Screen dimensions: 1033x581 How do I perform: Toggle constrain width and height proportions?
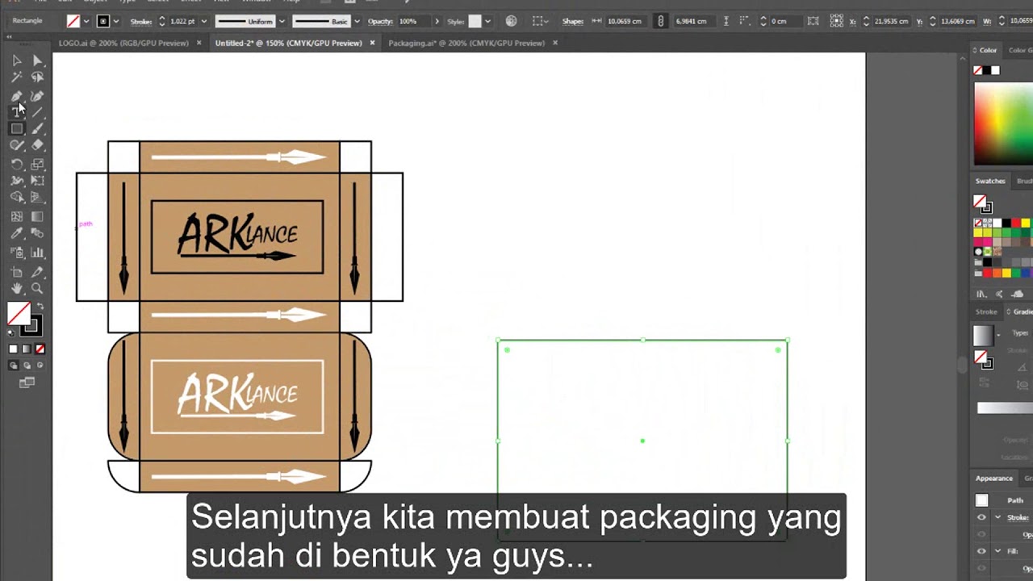pos(661,21)
